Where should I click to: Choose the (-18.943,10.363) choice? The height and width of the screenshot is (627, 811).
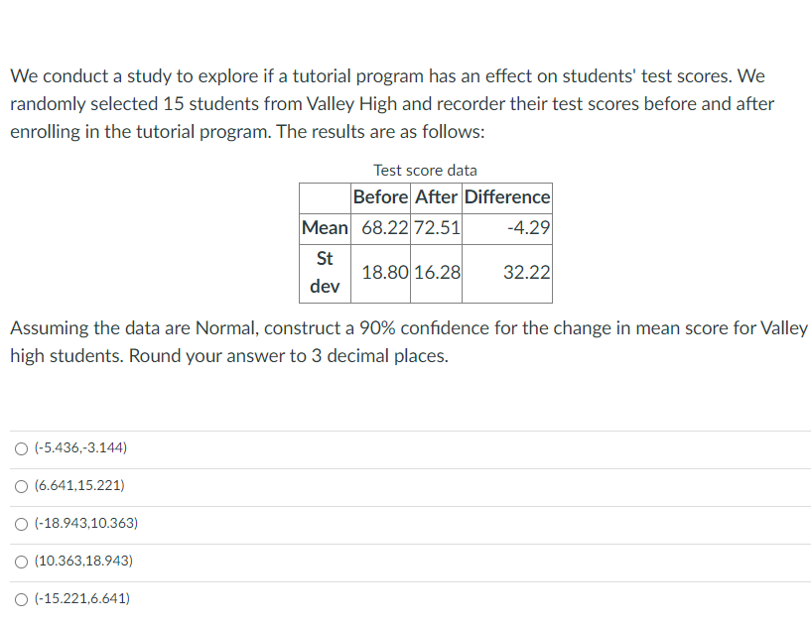pyautogui.click(x=84, y=523)
